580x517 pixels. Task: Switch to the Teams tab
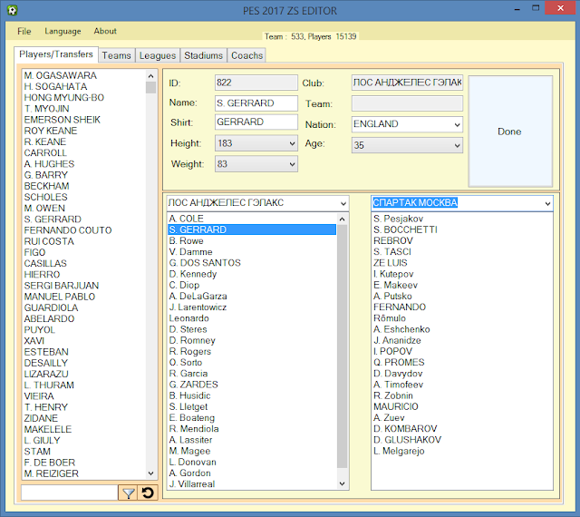coord(117,55)
